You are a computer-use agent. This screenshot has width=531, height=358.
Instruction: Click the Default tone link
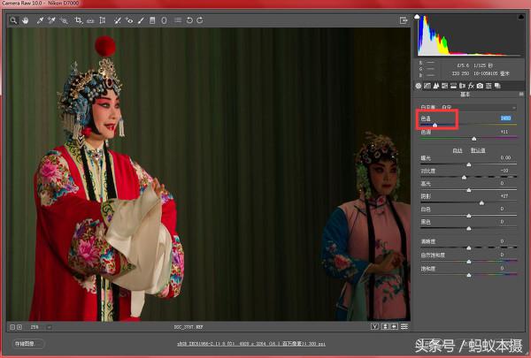(x=478, y=150)
